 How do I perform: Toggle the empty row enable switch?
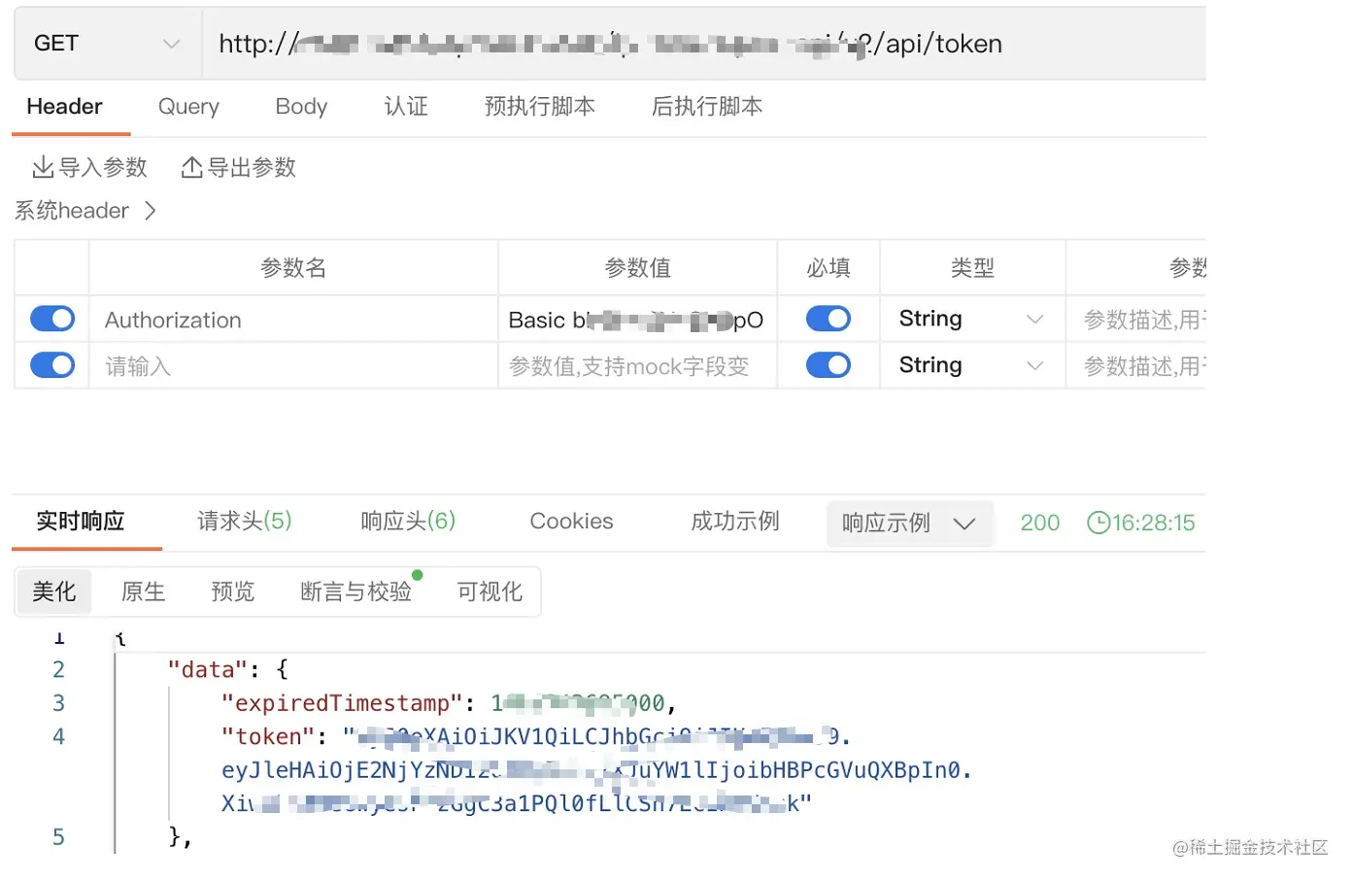click(x=52, y=365)
